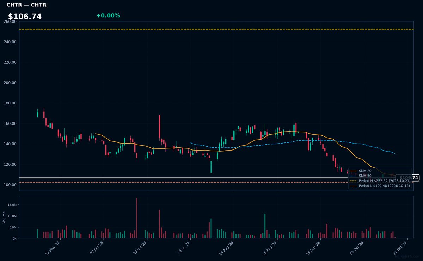Click the 200.00 price axis label
This screenshot has height=261, width=423.
tap(10, 83)
